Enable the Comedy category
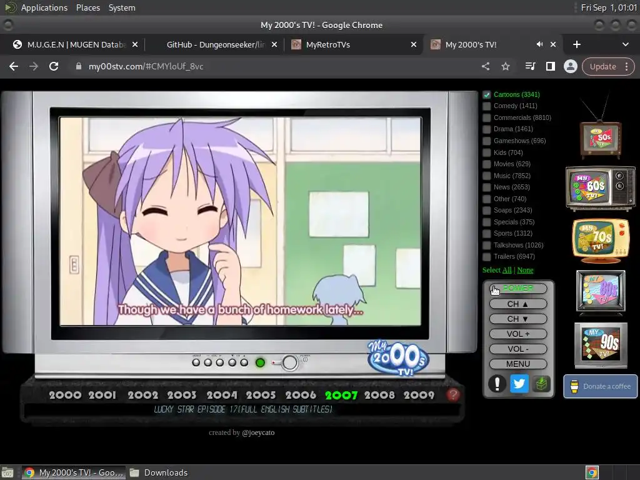 click(x=486, y=106)
